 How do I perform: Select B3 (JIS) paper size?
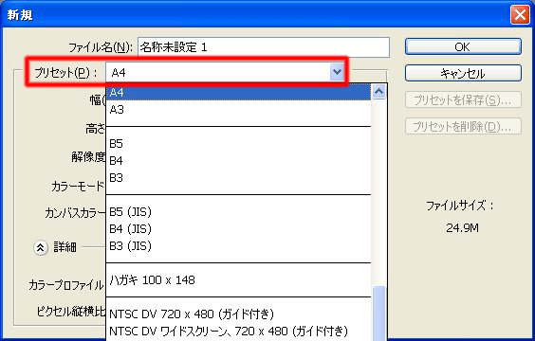click(x=238, y=246)
